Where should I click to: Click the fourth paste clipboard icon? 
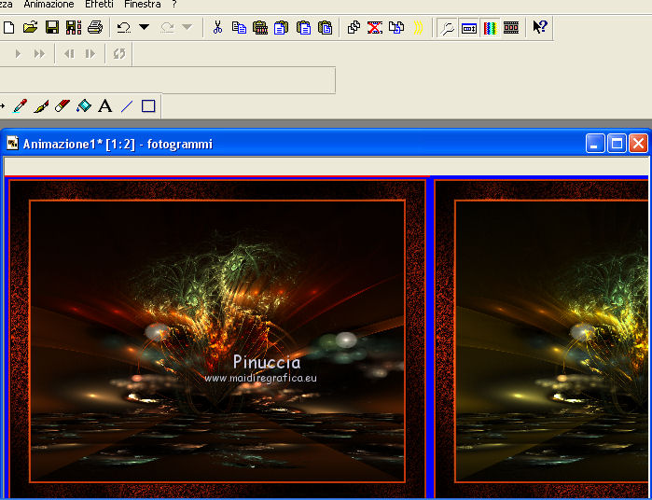click(326, 27)
